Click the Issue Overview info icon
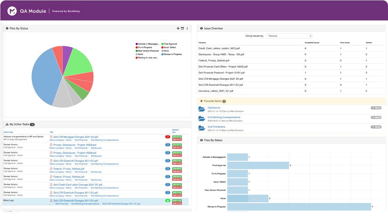The height and width of the screenshot is (222, 388). click(x=201, y=28)
